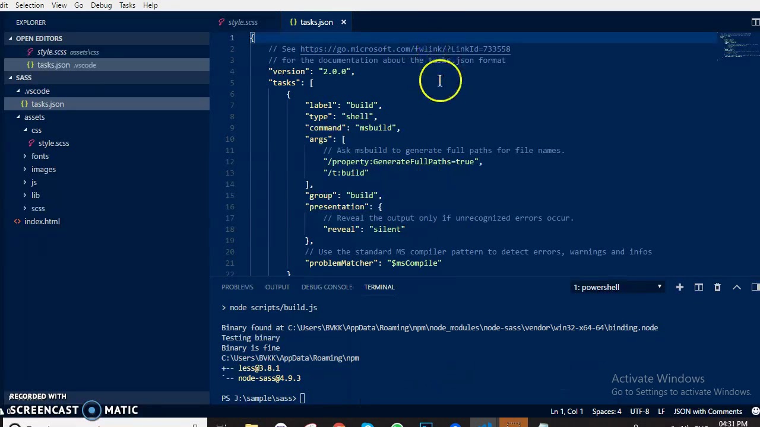Kill terminal with trash icon

(717, 287)
